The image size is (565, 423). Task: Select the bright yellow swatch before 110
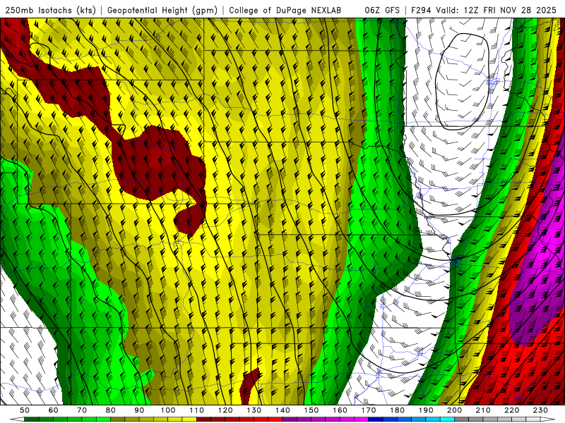[189, 419]
